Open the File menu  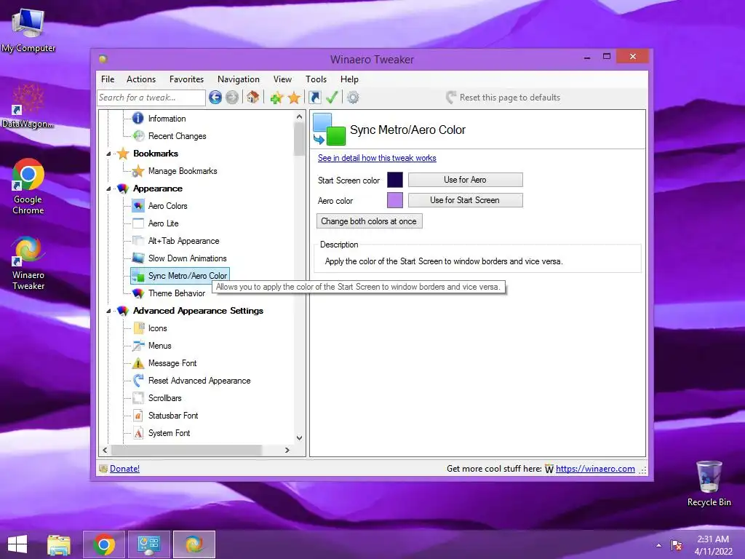pyautogui.click(x=108, y=79)
